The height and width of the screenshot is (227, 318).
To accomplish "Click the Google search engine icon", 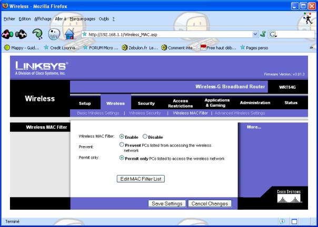I will (x=273, y=35).
